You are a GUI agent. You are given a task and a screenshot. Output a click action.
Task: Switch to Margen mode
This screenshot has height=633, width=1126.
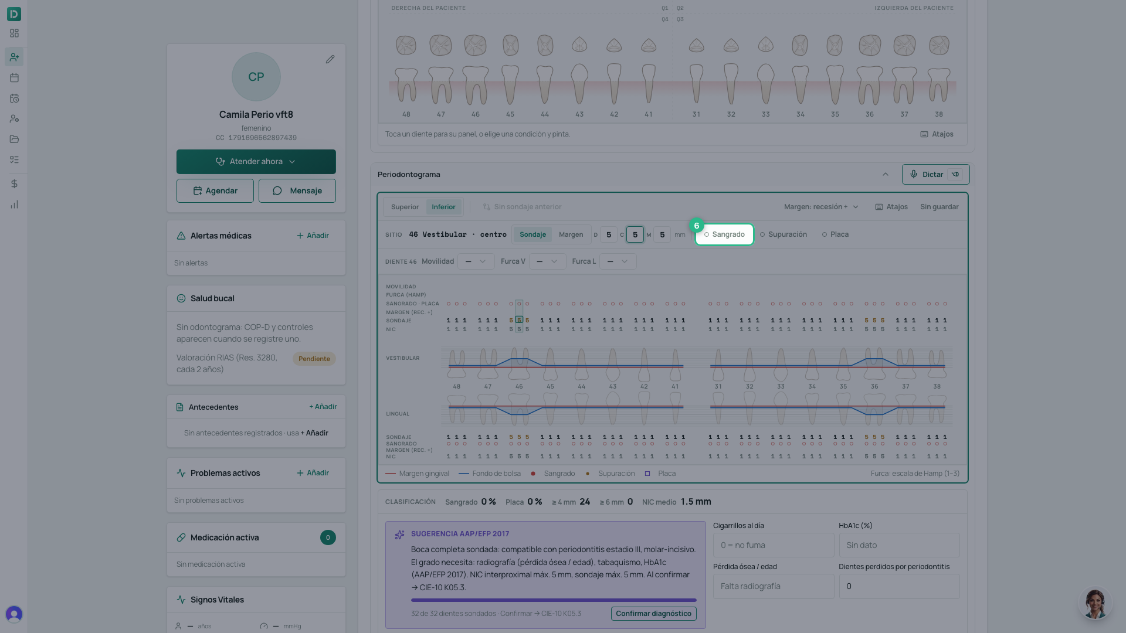[571, 234]
